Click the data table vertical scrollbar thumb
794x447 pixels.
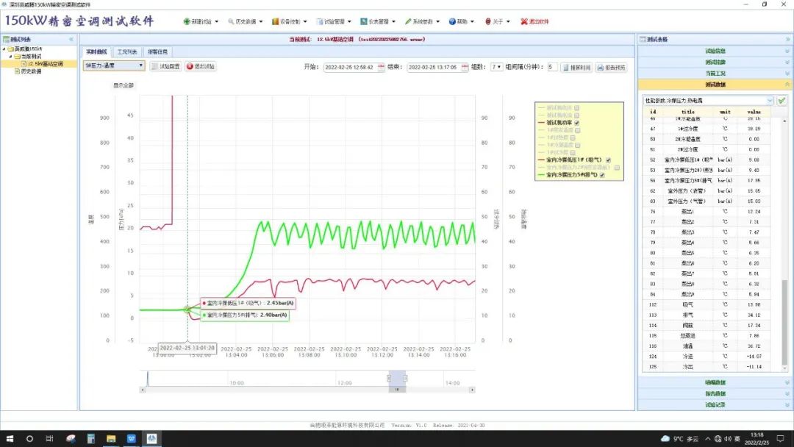pos(785,323)
